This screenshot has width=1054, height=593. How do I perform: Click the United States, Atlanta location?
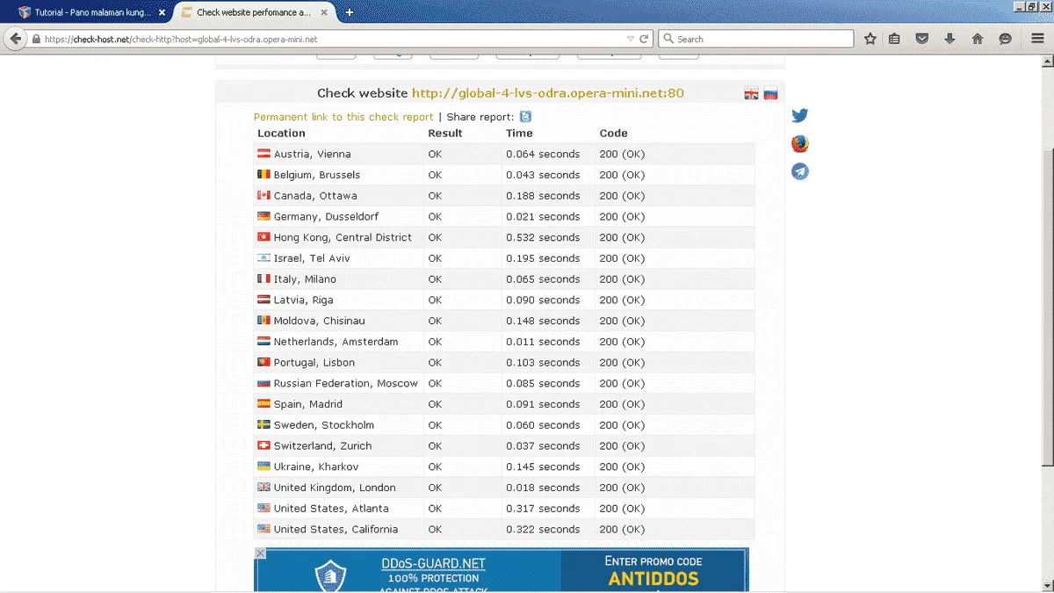(x=331, y=509)
